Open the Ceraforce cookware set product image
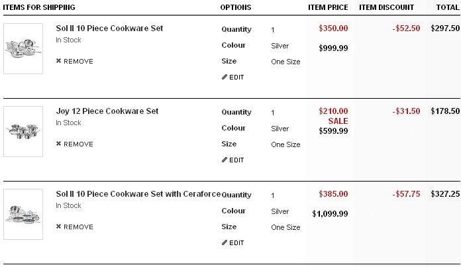This screenshot has width=461, height=267. (23, 213)
